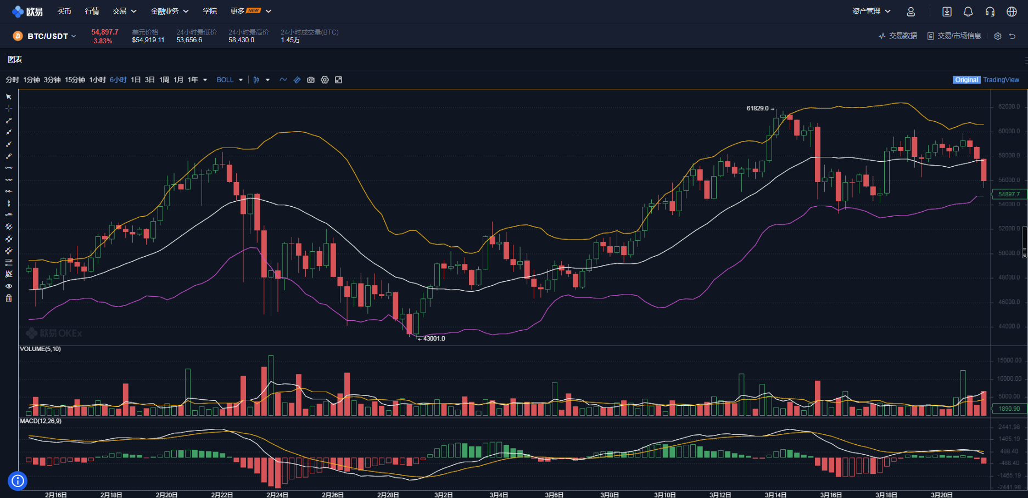The height and width of the screenshot is (498, 1028).
Task: Open 交易/市场信息 market info
Action: [954, 36]
